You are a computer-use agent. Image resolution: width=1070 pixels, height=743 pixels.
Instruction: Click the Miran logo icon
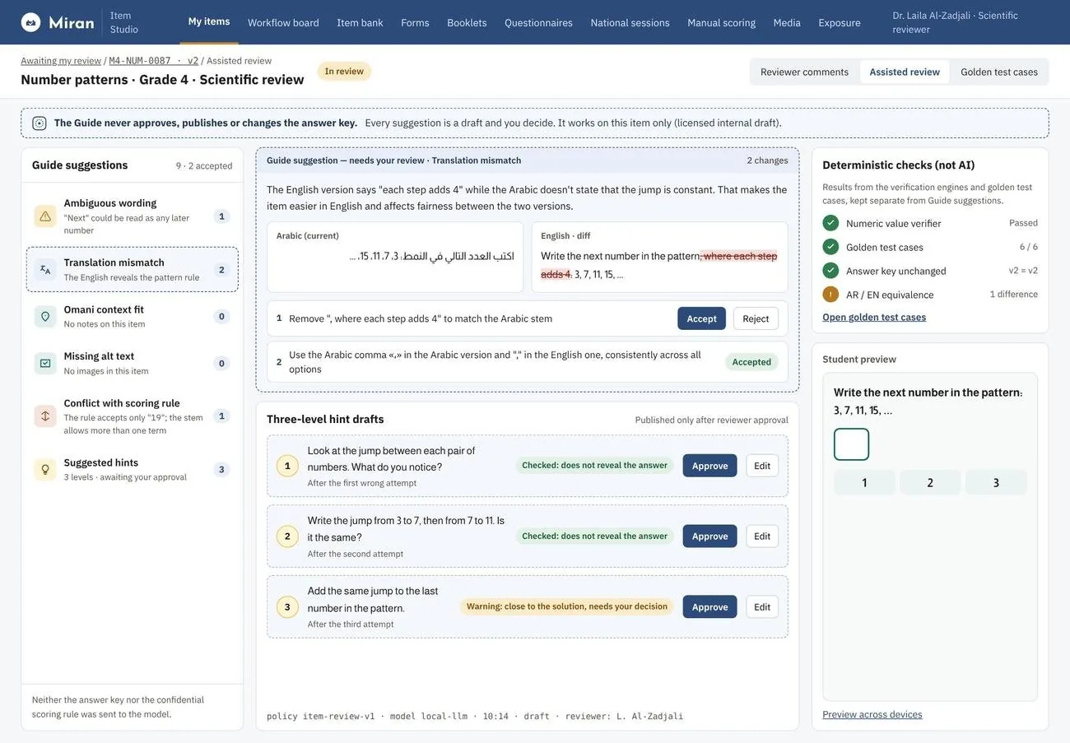tap(30, 22)
